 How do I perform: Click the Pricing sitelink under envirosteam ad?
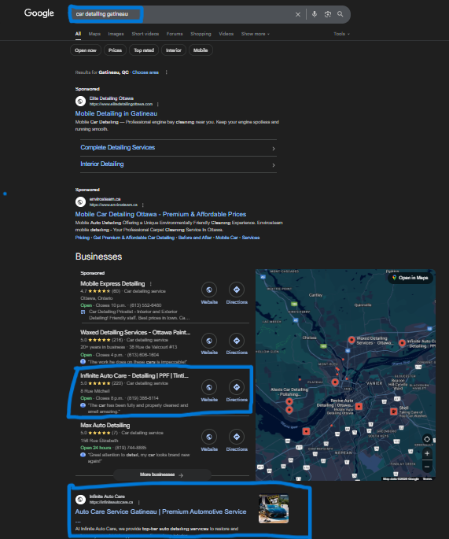[x=82, y=238]
